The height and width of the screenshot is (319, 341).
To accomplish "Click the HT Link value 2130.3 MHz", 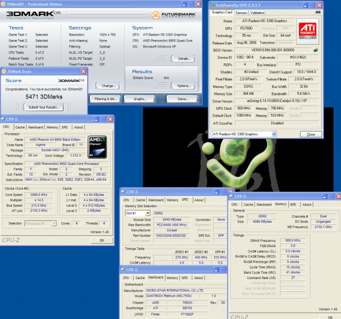I will click(x=39, y=210).
